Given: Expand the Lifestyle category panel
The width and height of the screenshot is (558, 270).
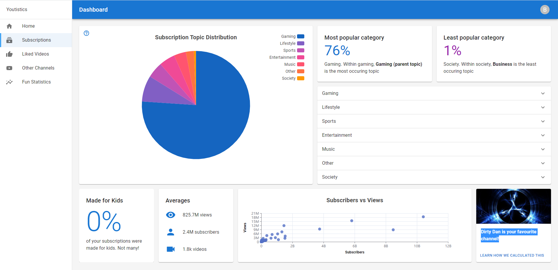Looking at the screenshot, I should (434, 107).
